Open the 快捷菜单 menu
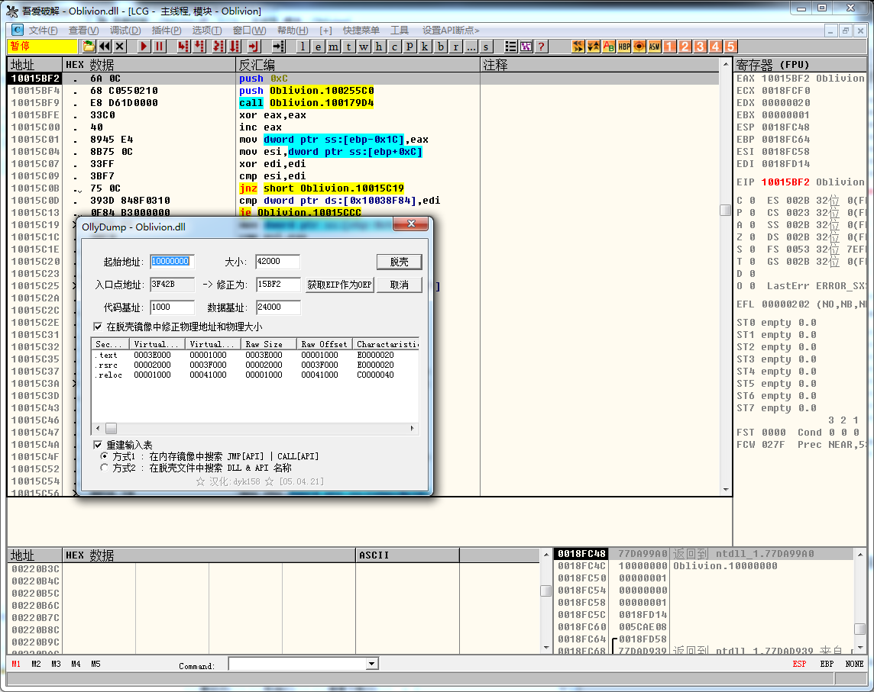Image resolution: width=874 pixels, height=692 pixels. 361,30
